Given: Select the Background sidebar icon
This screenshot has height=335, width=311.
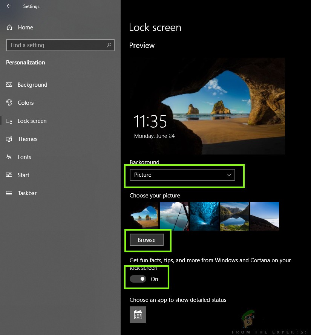Looking at the screenshot, I should pos(9,84).
